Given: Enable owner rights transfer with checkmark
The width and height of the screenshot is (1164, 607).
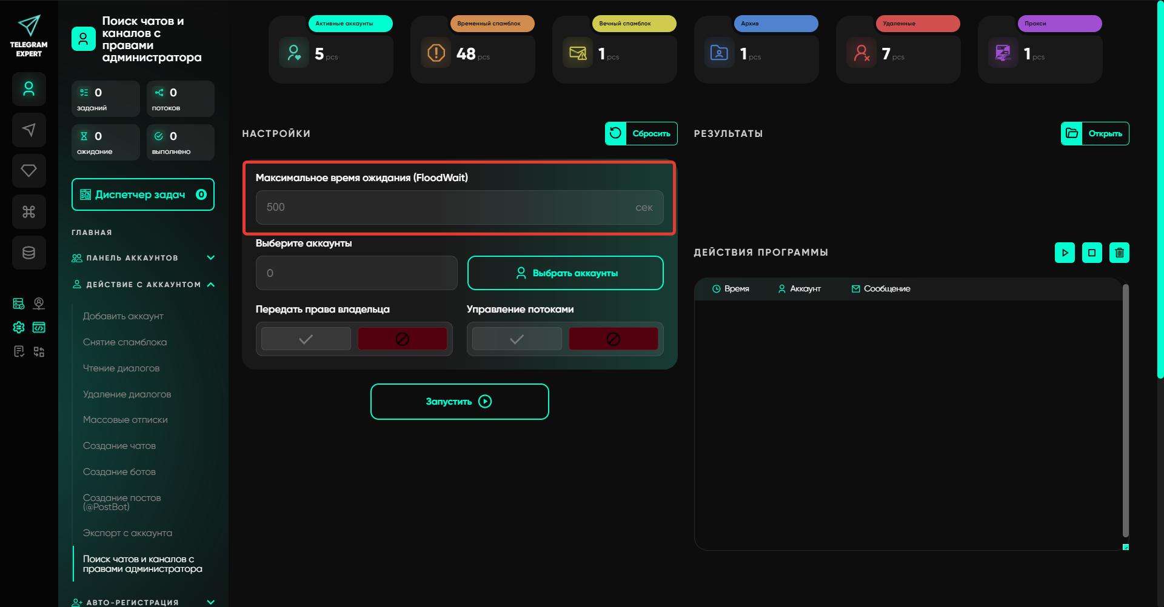Looking at the screenshot, I should (x=306, y=339).
